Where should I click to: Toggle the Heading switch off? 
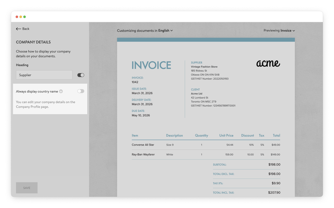point(81,75)
